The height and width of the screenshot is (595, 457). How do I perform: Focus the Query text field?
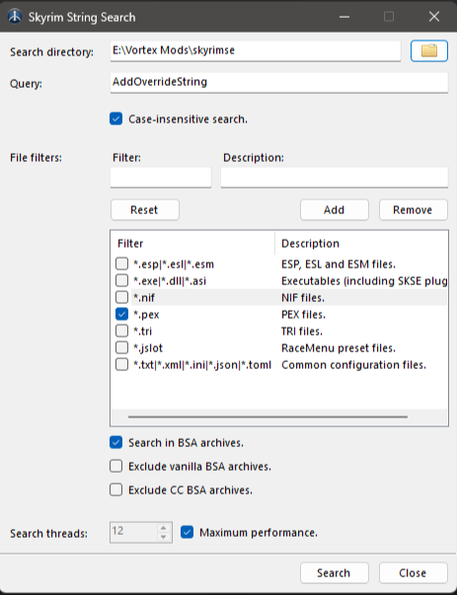279,82
